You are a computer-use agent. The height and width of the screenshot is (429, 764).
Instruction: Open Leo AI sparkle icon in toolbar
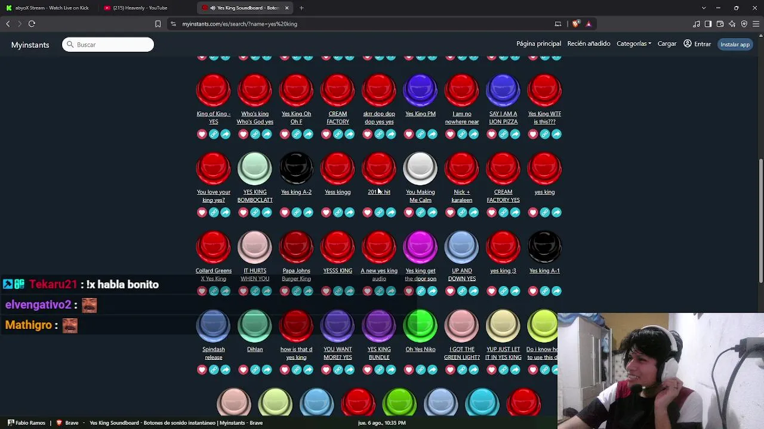pos(732,24)
